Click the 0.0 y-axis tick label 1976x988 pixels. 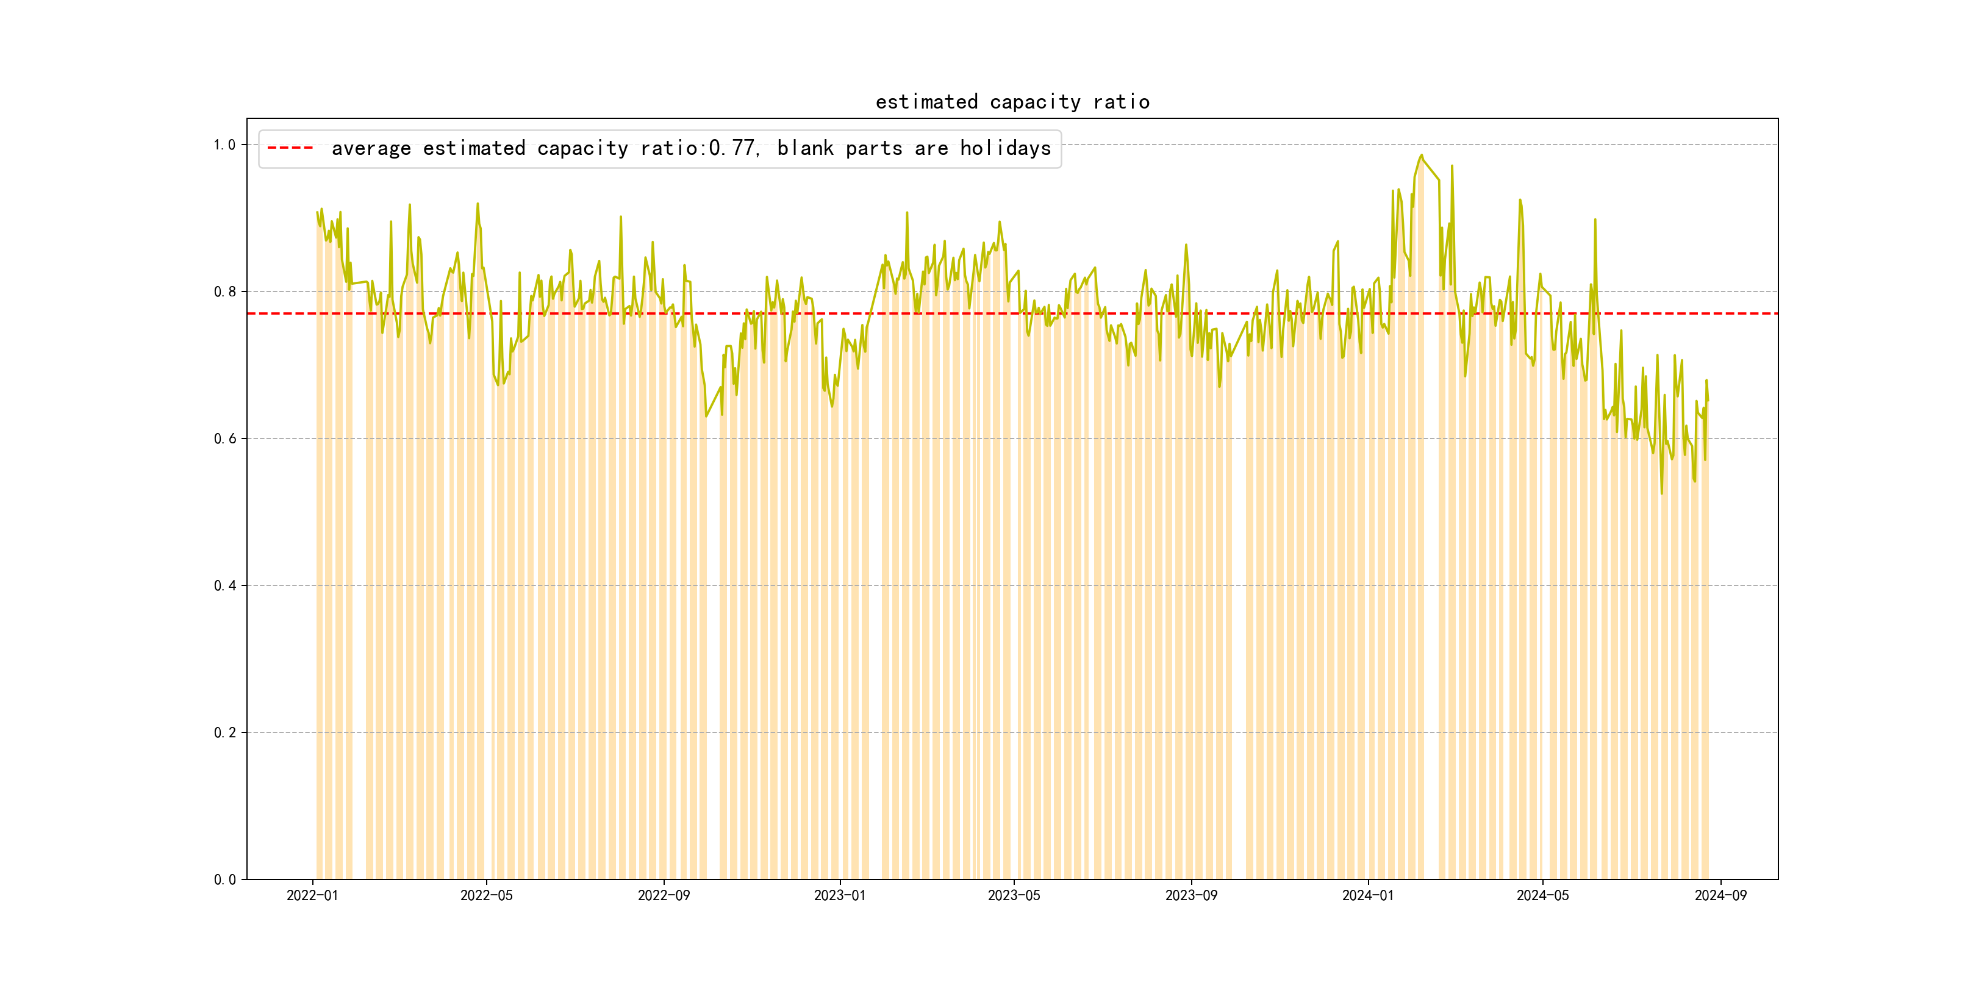click(225, 879)
